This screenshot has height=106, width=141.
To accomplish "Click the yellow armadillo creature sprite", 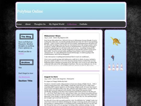I will click(x=115, y=41).
